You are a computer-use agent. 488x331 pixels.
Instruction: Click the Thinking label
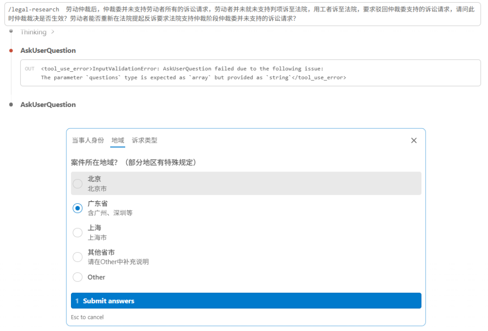33,32
